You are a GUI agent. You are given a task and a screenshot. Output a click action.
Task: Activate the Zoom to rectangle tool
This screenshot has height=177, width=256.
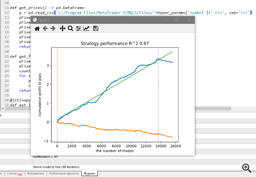coord(70,29)
